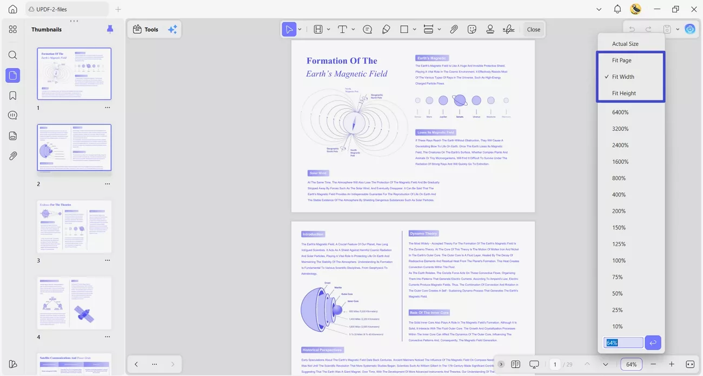Image resolution: width=703 pixels, height=376 pixels.
Task: Open the search panel in the sidebar
Action: point(12,55)
